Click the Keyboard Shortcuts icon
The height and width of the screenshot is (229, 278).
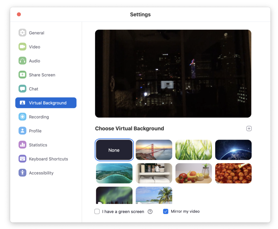point(22,159)
